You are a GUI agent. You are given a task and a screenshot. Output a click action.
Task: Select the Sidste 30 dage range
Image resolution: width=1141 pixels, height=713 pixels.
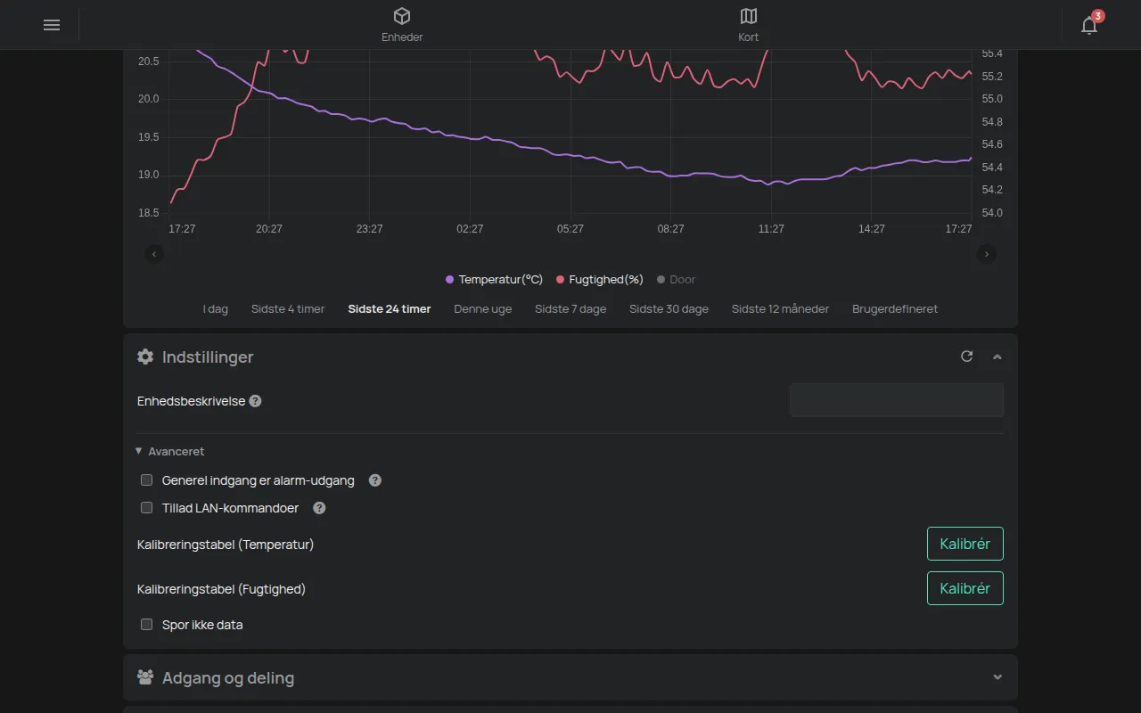669,309
